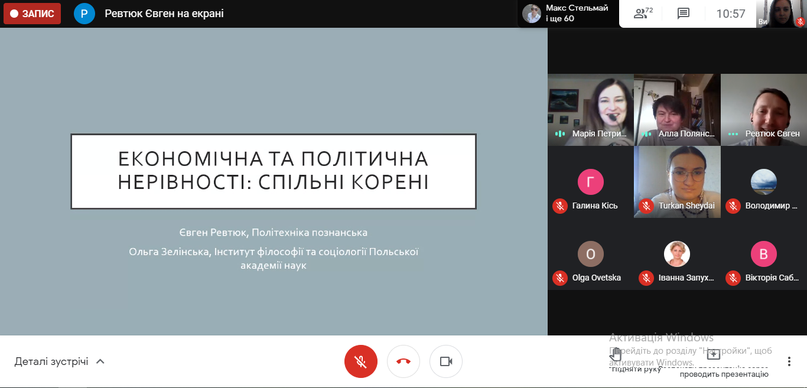Screen dimensions: 807x388
Task: Expand the meeting details chevron
Action: [100, 361]
